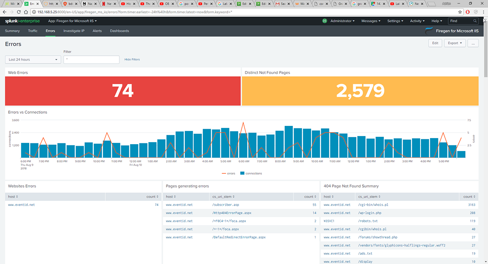Image resolution: width=488 pixels, height=264 pixels.
Task: Click the Edit button
Action: click(x=435, y=43)
